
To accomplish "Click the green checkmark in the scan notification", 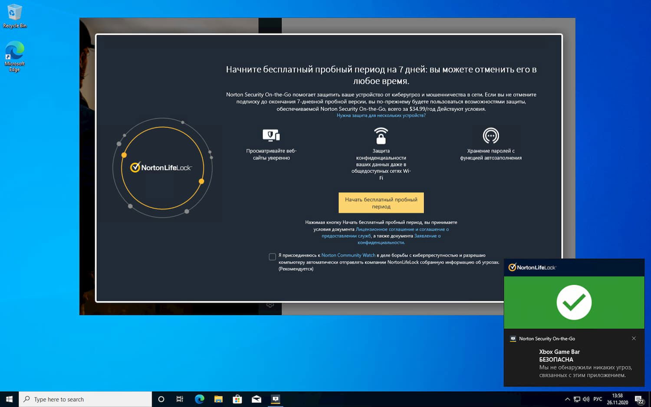I will point(574,302).
